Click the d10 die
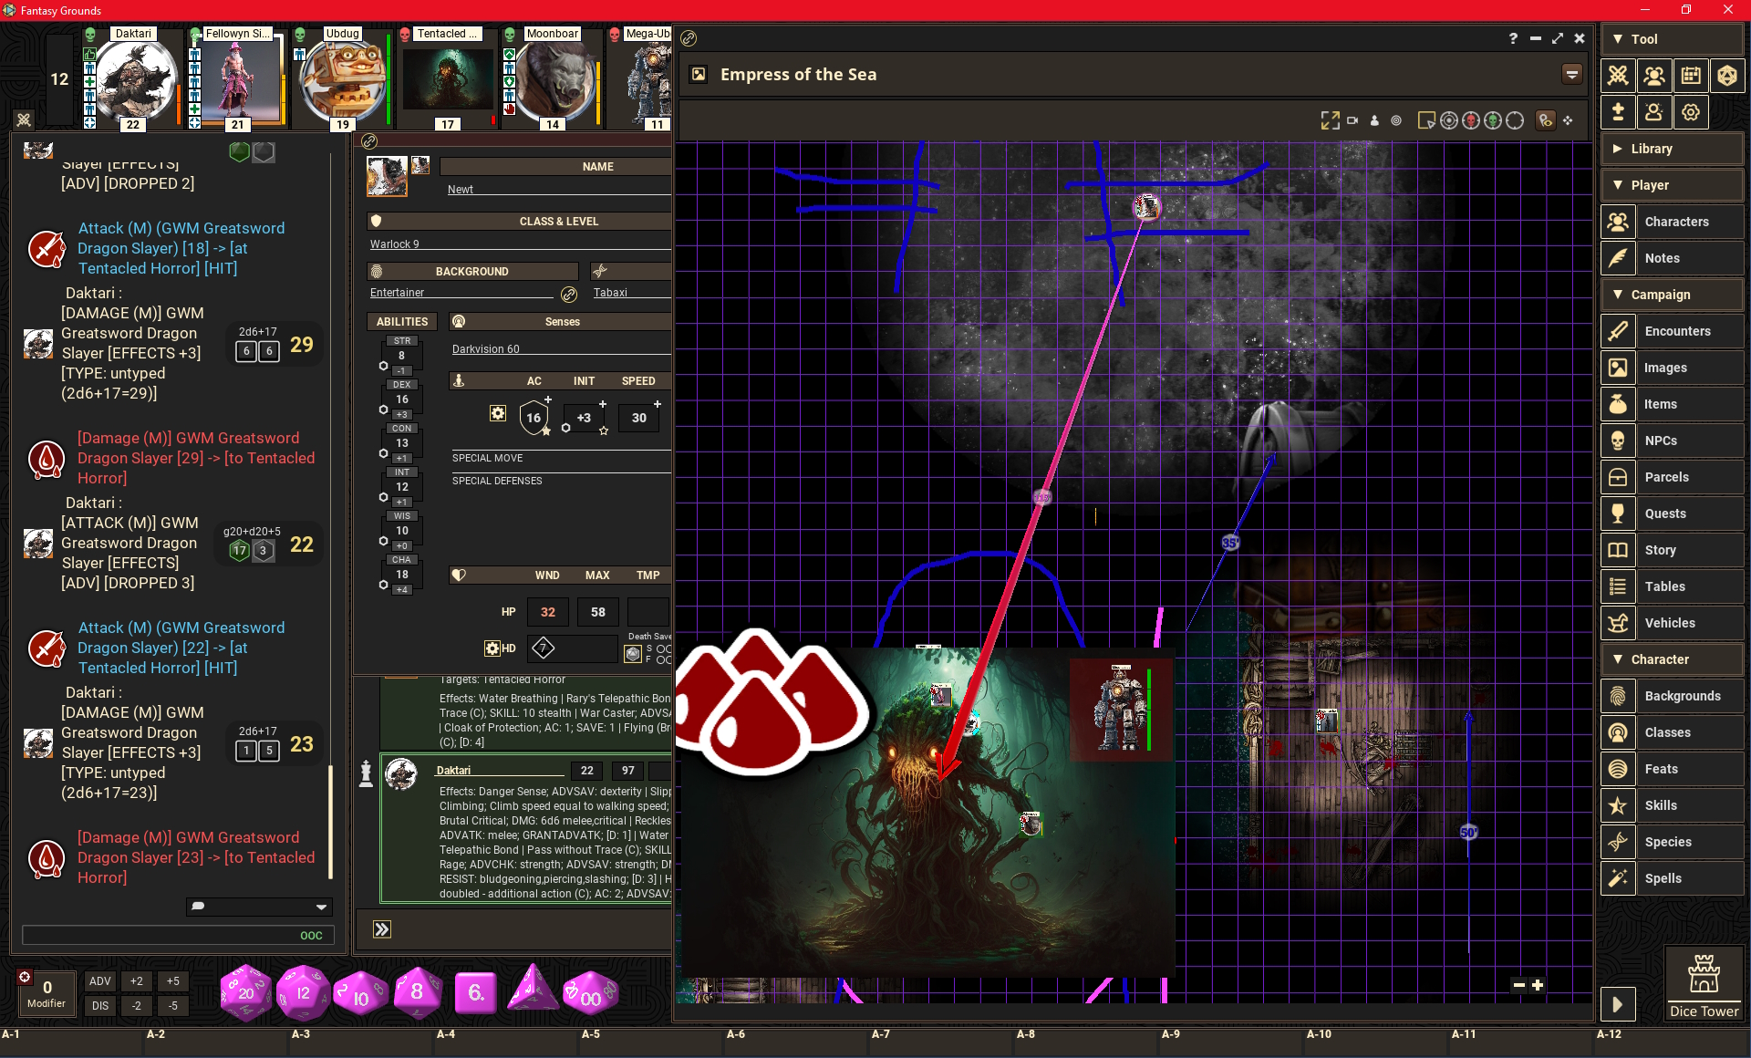Image resolution: width=1751 pixels, height=1058 pixels. tap(359, 994)
